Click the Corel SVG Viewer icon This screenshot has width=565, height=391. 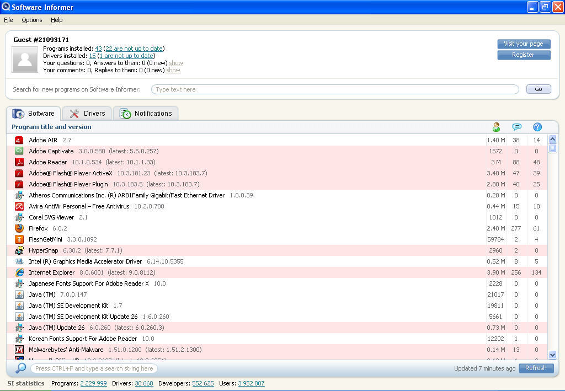click(x=19, y=217)
